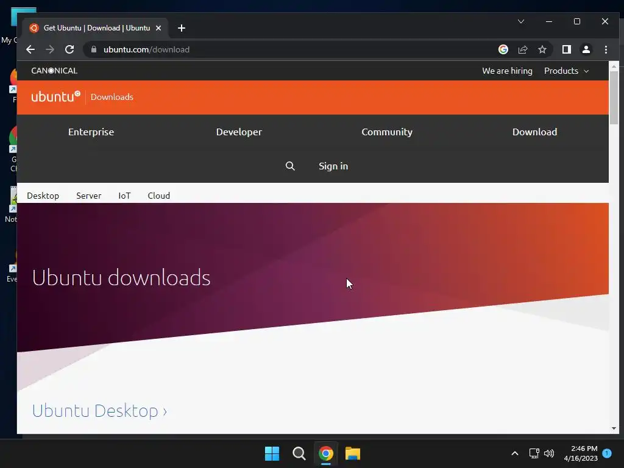The width and height of the screenshot is (624, 468).
Task: Open the Chrome three-dot menu
Action: (x=606, y=49)
